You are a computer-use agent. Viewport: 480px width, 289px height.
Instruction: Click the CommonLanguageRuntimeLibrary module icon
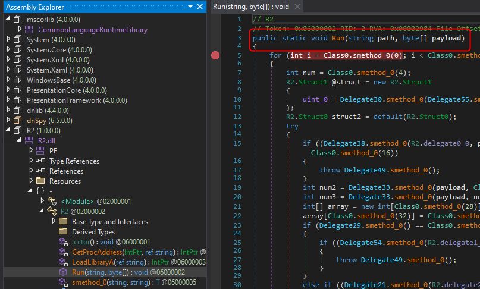(29, 29)
